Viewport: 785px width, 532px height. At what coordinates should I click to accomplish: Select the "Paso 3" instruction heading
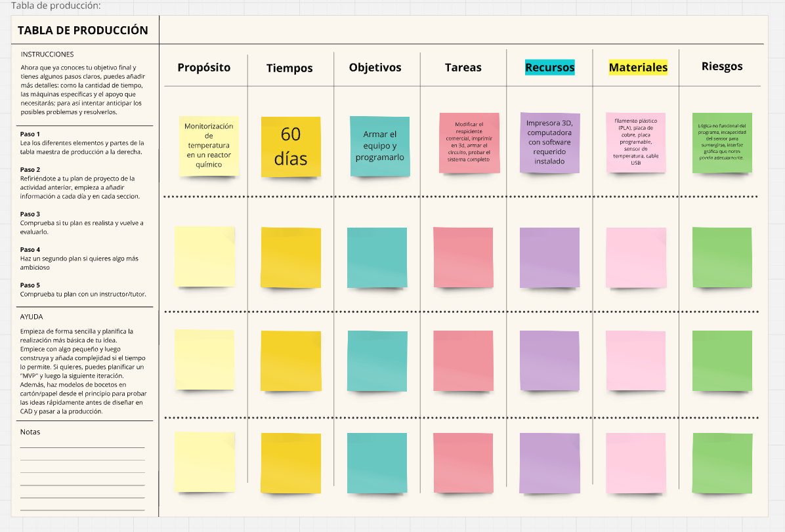(x=30, y=215)
